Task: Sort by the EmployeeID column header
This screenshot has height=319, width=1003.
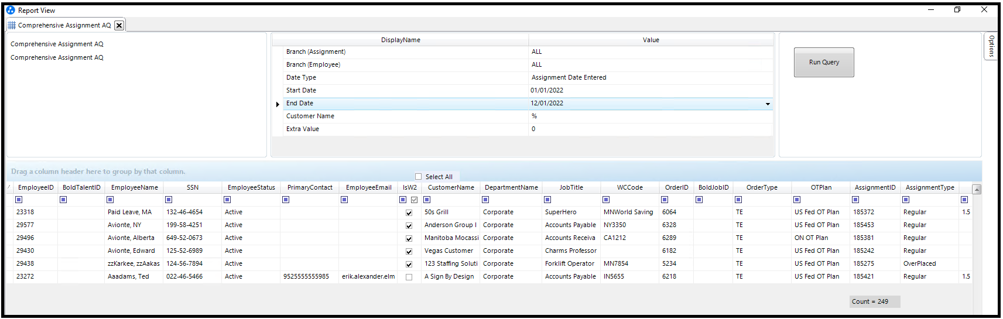Action: click(x=36, y=187)
